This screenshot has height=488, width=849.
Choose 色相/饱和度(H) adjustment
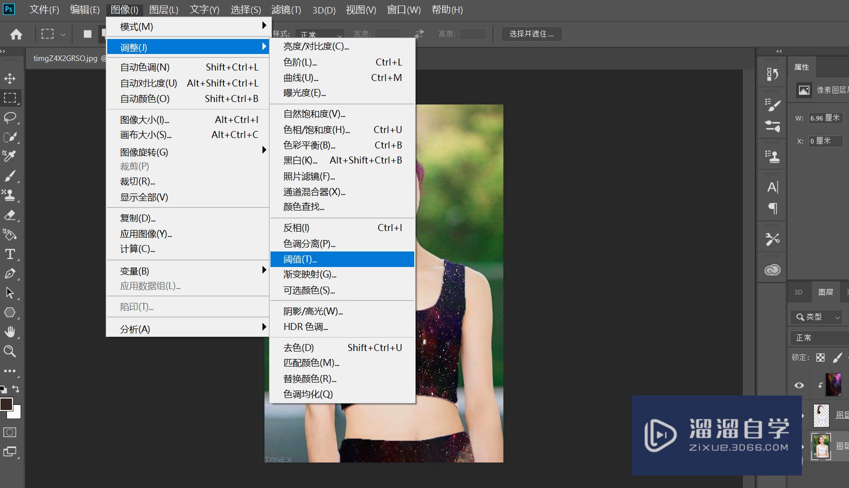pyautogui.click(x=342, y=129)
